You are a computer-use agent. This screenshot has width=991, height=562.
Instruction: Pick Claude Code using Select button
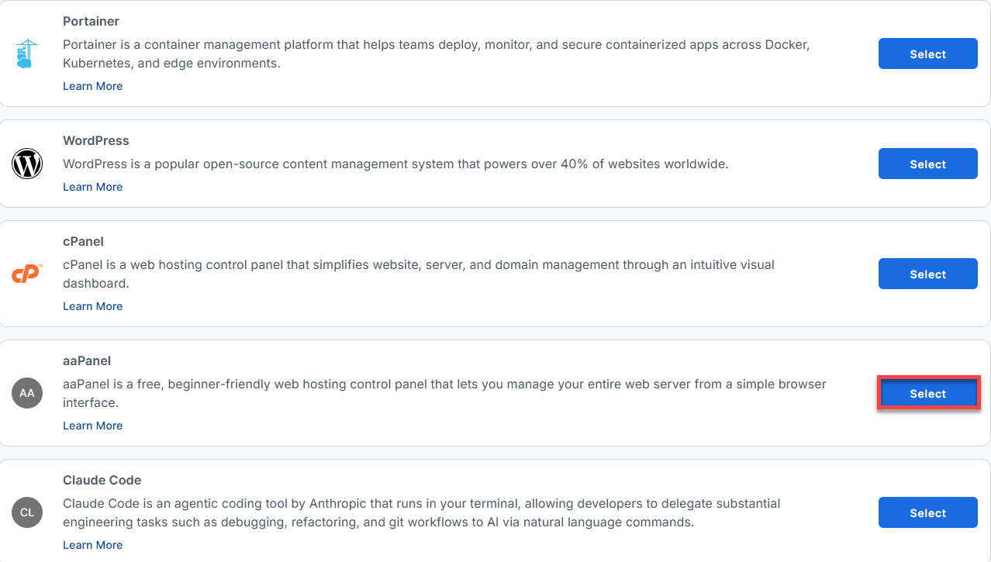(927, 513)
